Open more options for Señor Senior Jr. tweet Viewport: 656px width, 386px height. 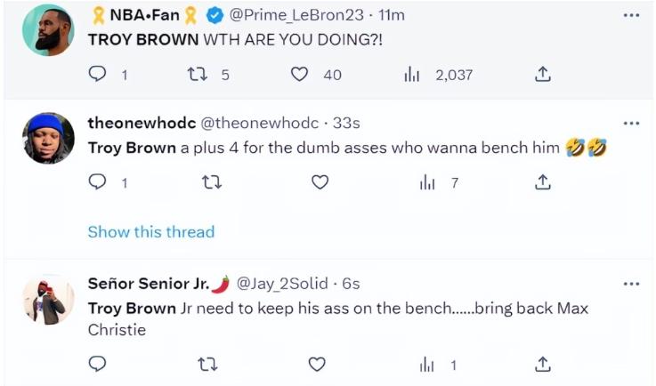point(631,284)
